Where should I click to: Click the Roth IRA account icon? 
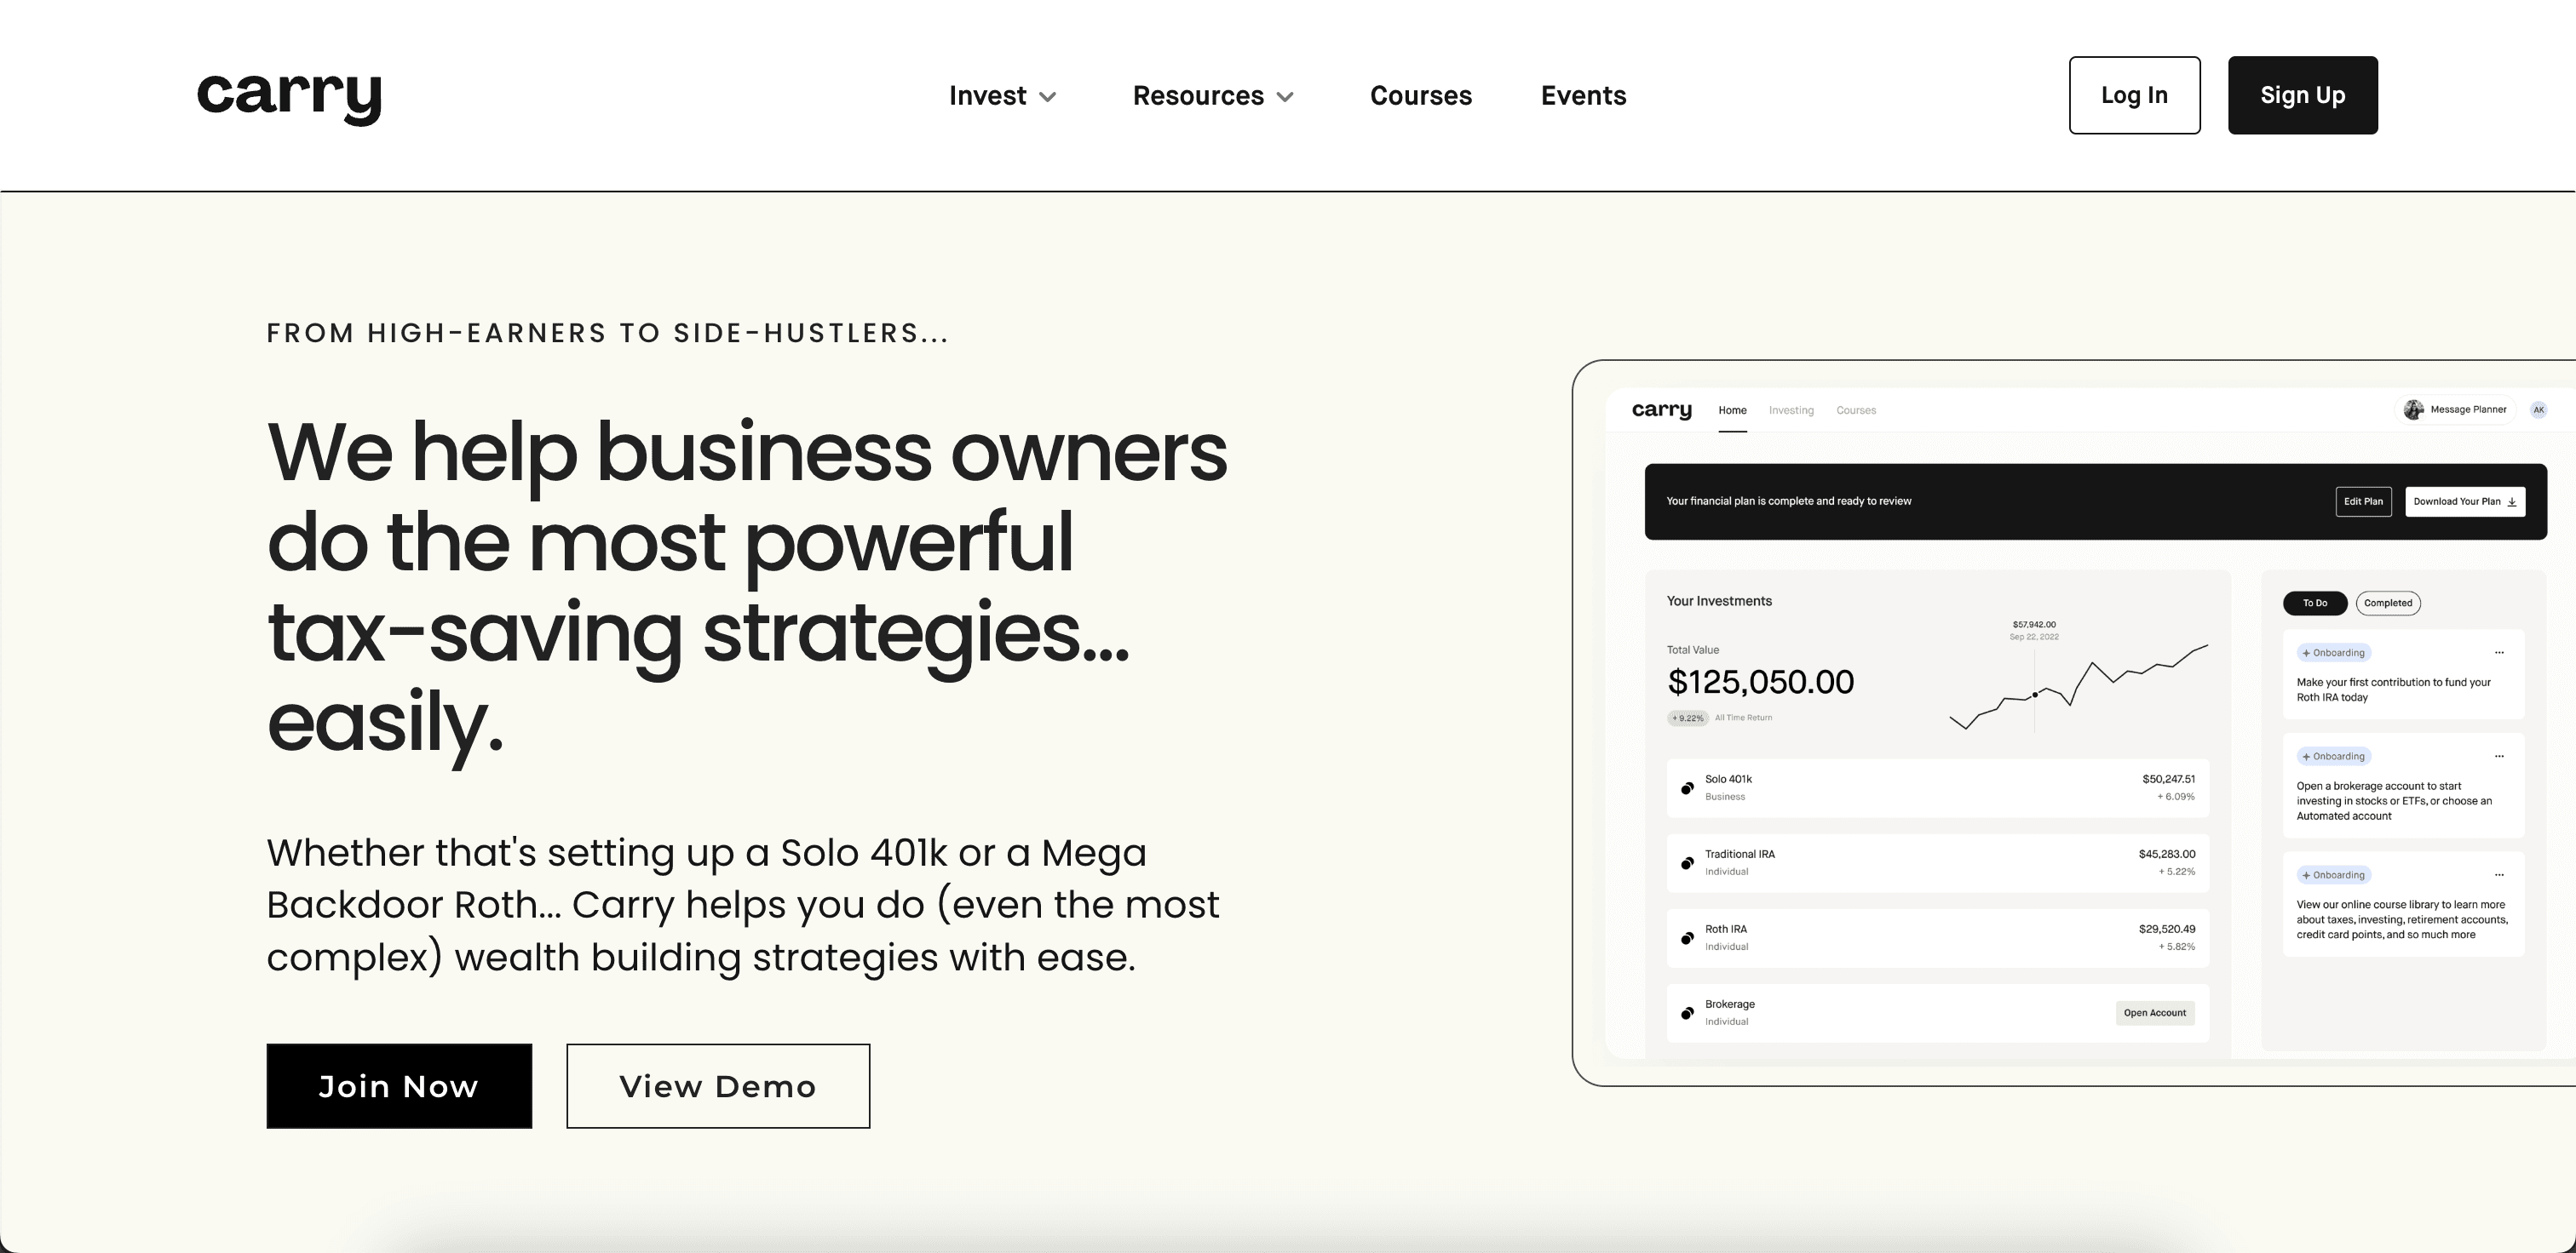pyautogui.click(x=1687, y=938)
